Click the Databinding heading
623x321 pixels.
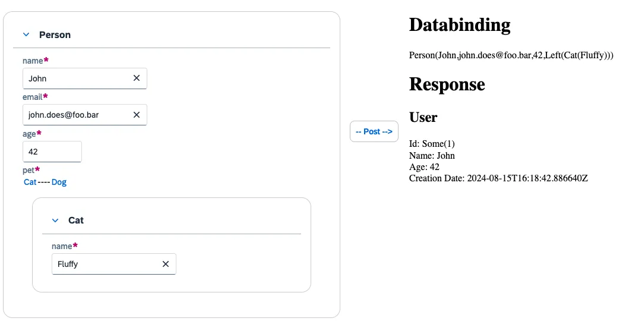point(459,25)
